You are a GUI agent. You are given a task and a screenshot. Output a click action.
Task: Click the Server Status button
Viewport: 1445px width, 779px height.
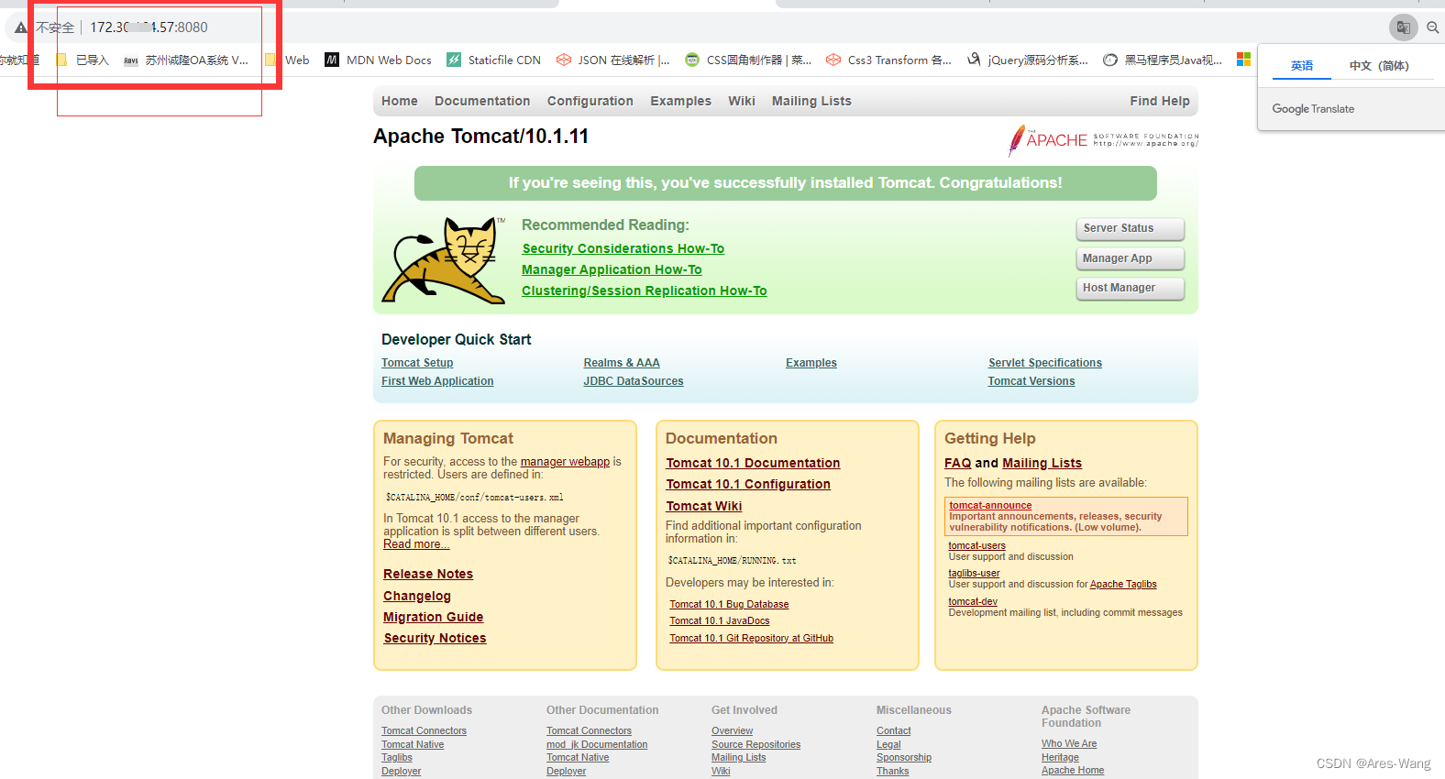coord(1130,228)
